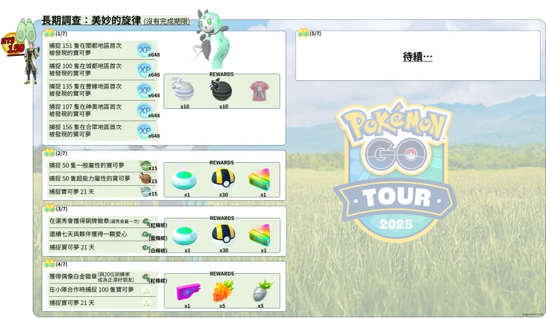Click 捕捉寶可夢 21 天 in step 2
The height and width of the screenshot is (318, 546).
72,191
